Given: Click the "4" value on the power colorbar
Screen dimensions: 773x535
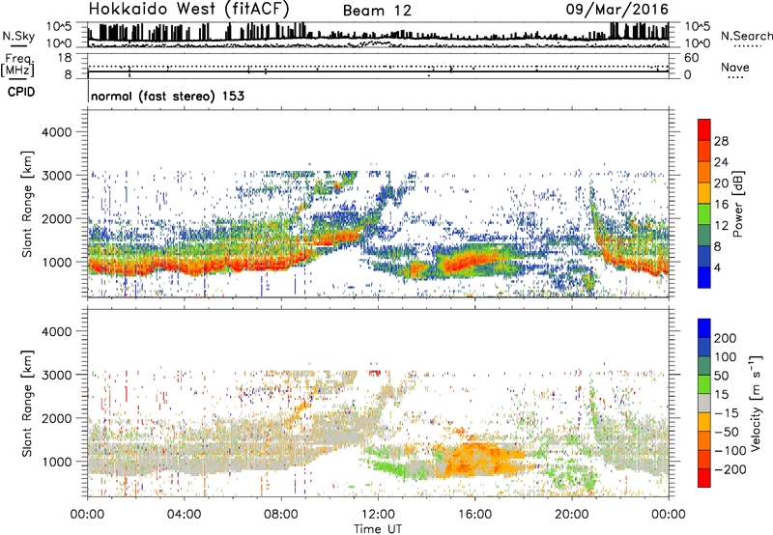Looking at the screenshot, I should [717, 268].
